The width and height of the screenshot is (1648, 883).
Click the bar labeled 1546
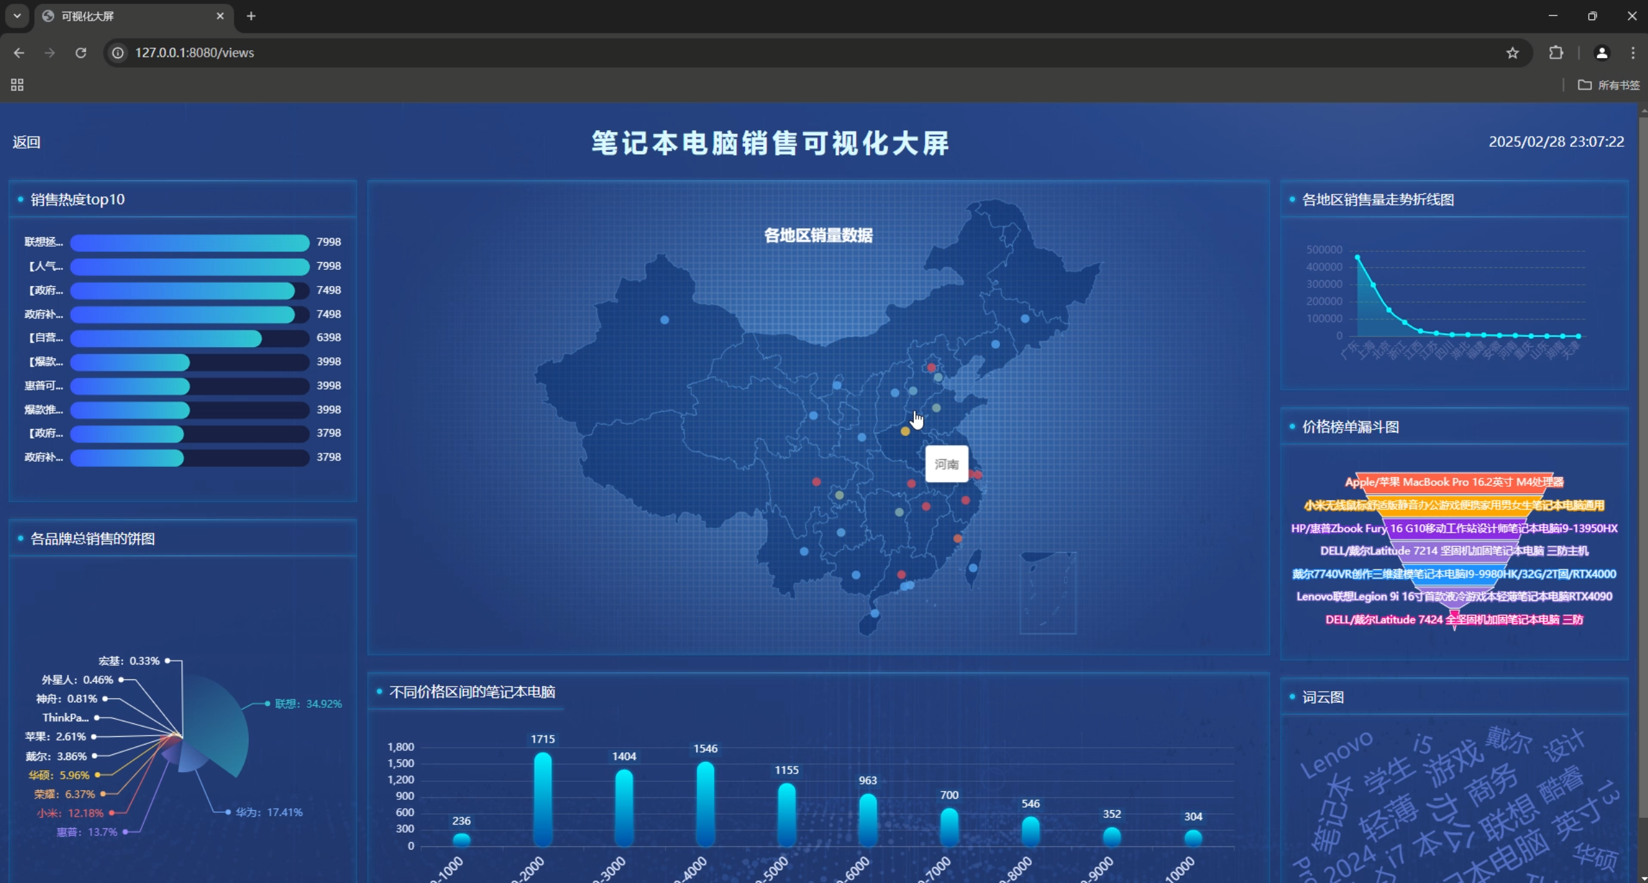(705, 804)
